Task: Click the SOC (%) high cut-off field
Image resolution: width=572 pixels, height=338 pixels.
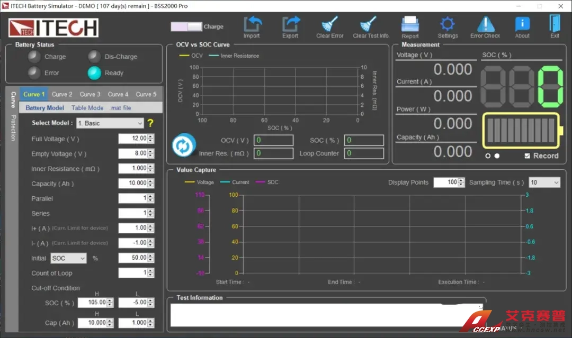Action: coord(95,303)
